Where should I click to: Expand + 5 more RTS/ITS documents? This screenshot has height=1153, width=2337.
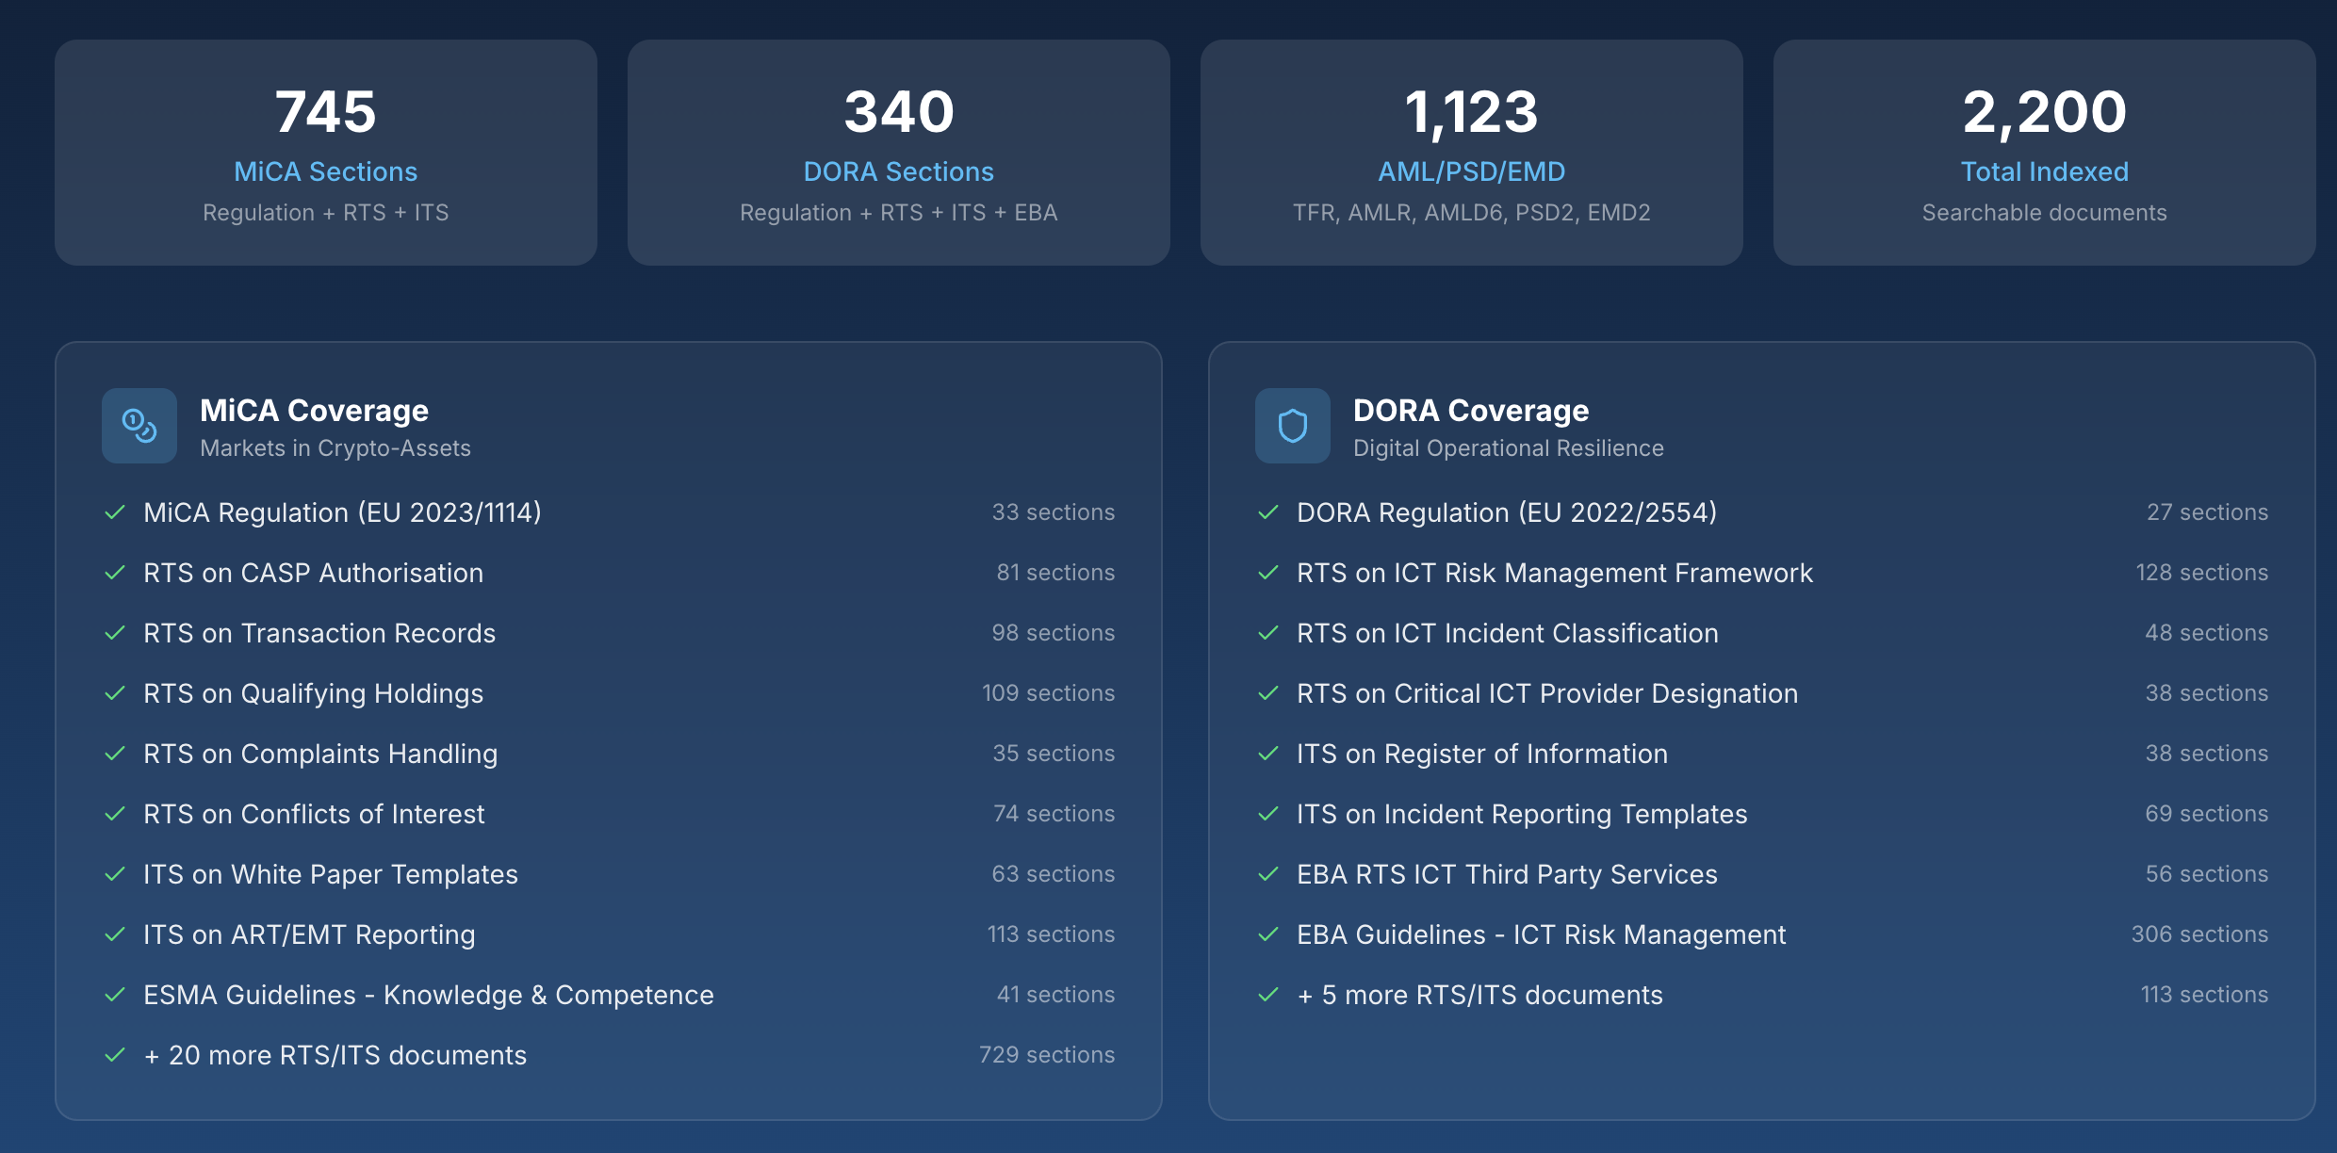point(1479,995)
